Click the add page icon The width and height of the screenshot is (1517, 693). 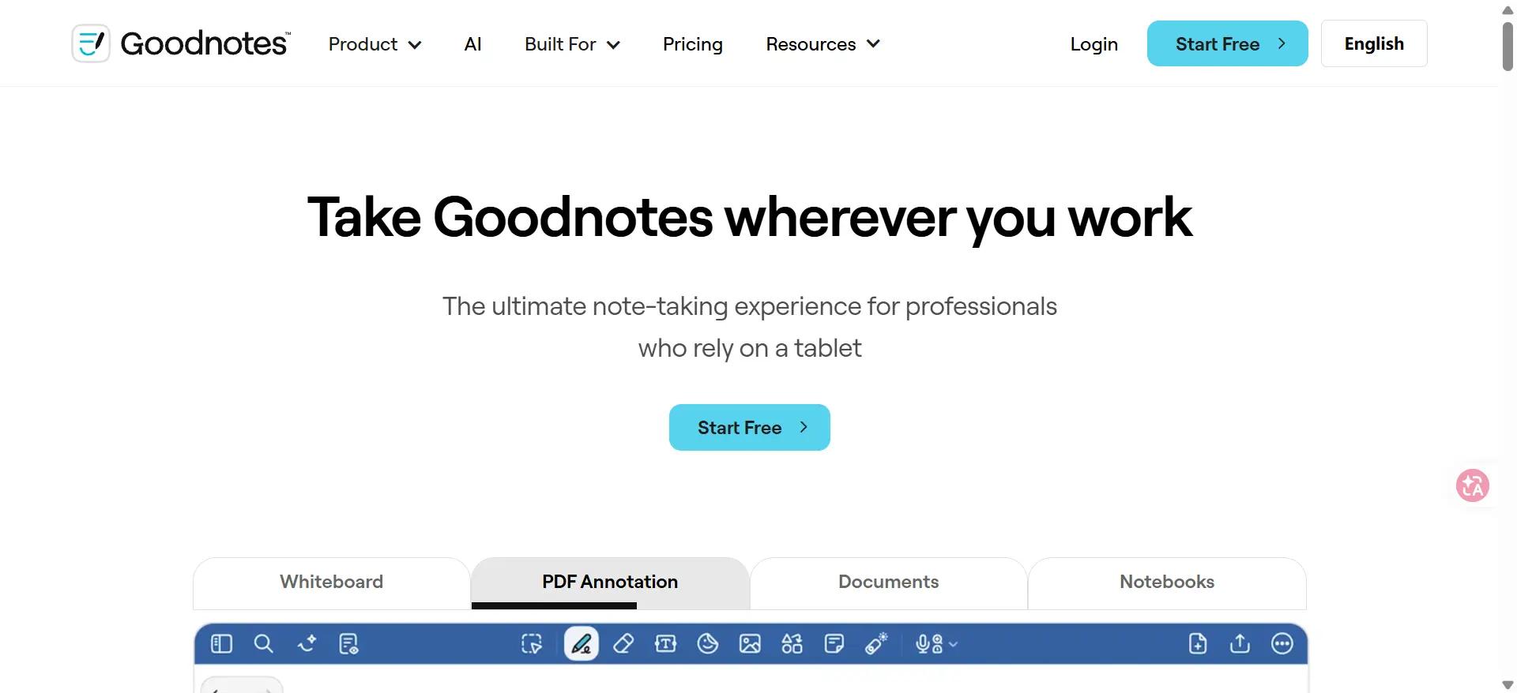click(x=1198, y=644)
